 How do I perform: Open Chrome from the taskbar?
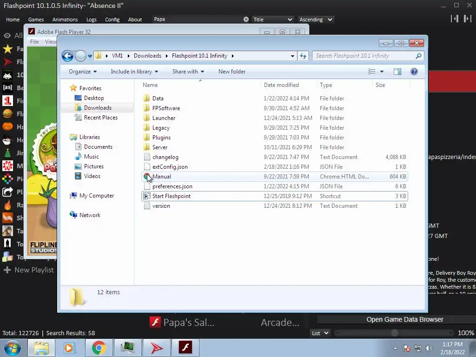coord(99,348)
